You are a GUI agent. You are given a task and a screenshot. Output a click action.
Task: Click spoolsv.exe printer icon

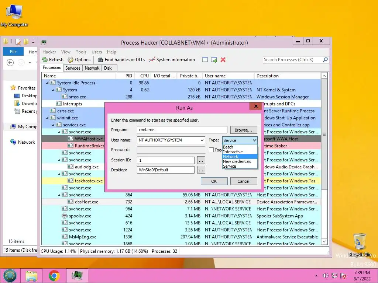click(x=64, y=216)
